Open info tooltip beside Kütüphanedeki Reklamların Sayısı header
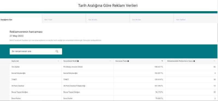Viewport: 218px width, 101px height. [194, 61]
